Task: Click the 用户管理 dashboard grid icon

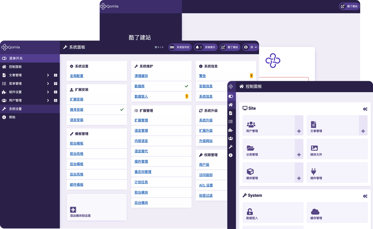Action: [55, 101]
